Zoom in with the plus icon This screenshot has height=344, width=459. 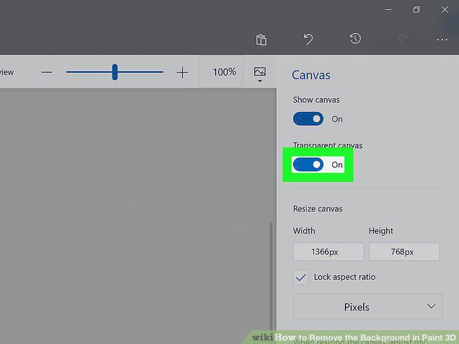[182, 72]
